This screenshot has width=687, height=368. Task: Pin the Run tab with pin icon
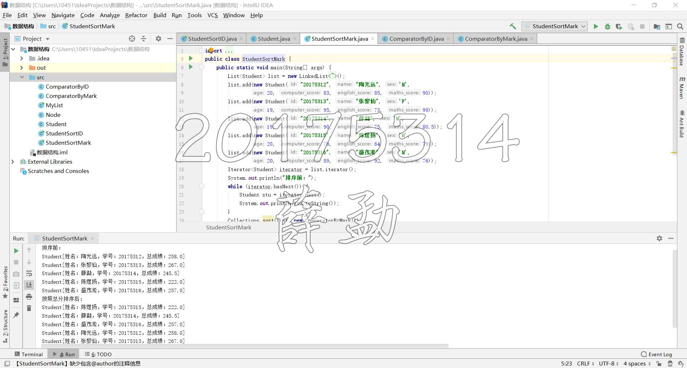[x=16, y=315]
